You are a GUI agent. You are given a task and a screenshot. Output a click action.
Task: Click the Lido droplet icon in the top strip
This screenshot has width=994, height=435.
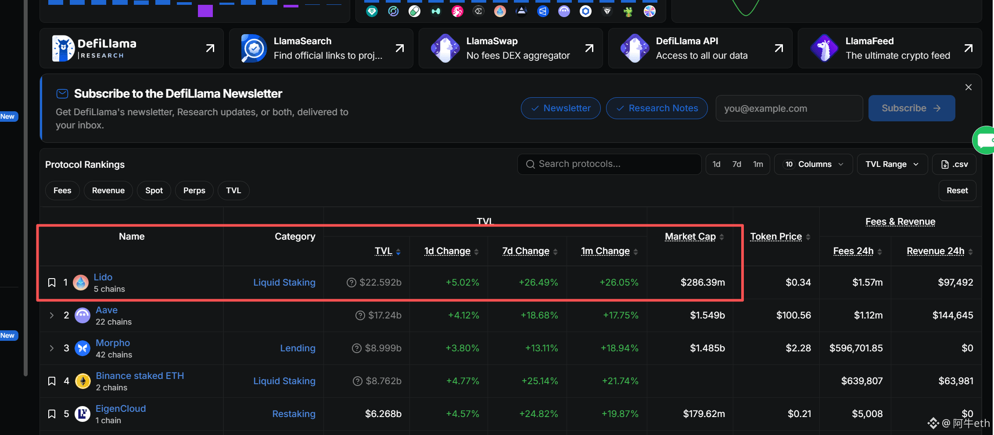point(500,11)
